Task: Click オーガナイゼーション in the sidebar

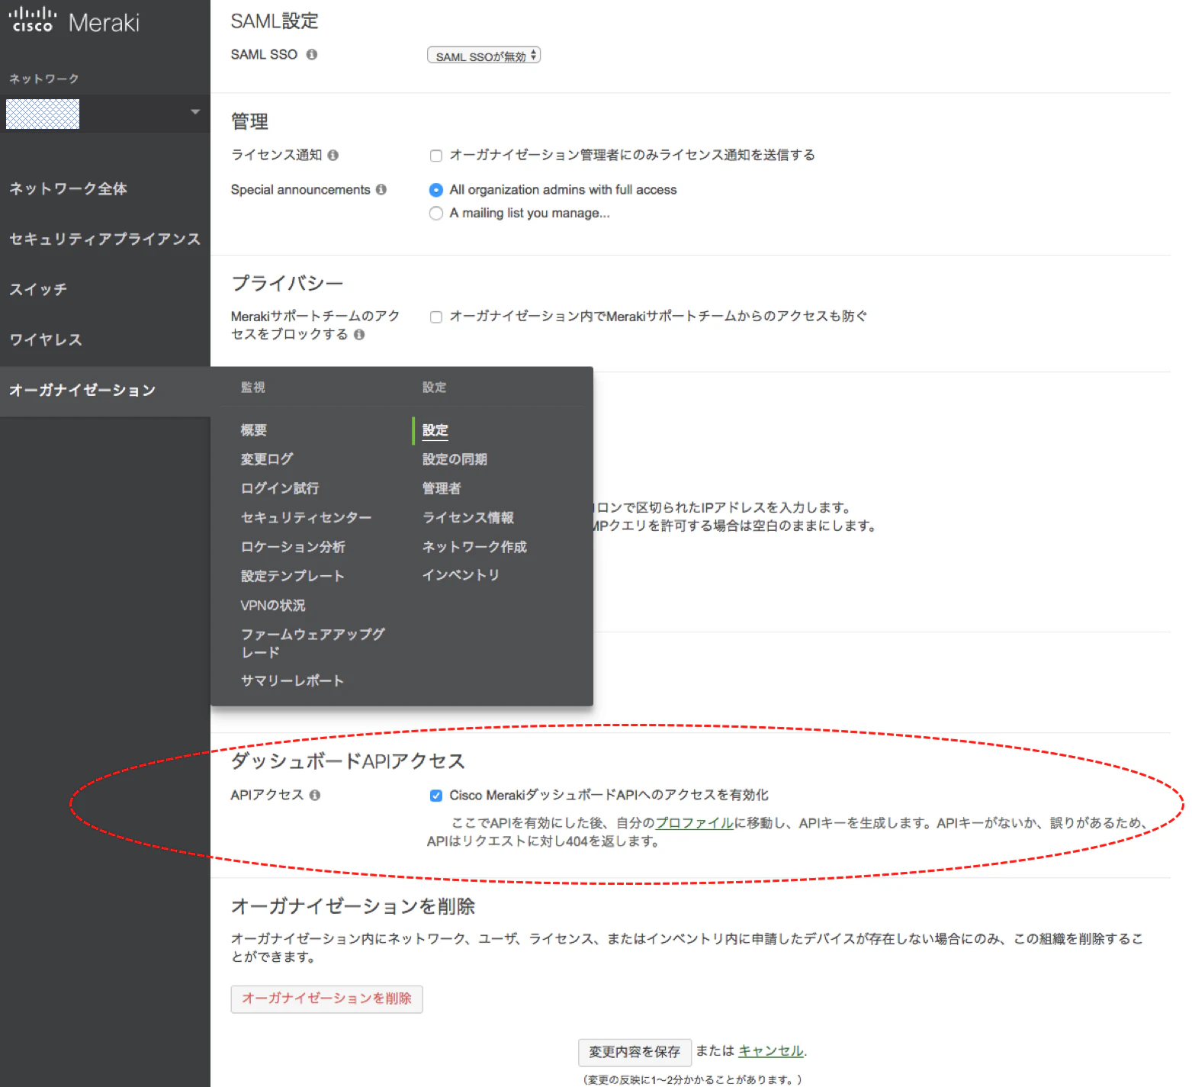Action: click(x=82, y=391)
